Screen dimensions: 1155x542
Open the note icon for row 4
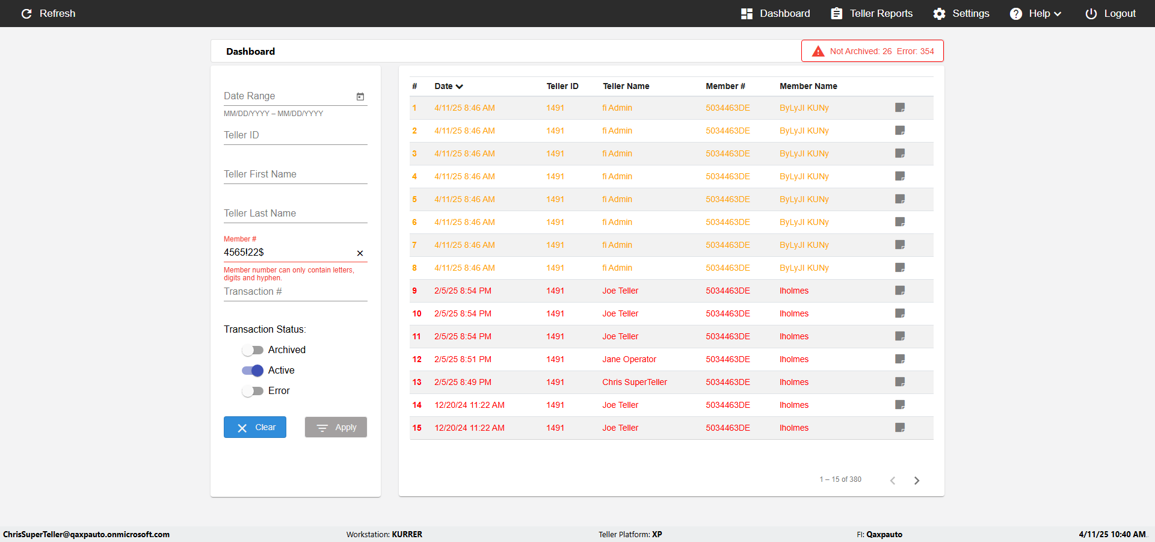tap(900, 176)
